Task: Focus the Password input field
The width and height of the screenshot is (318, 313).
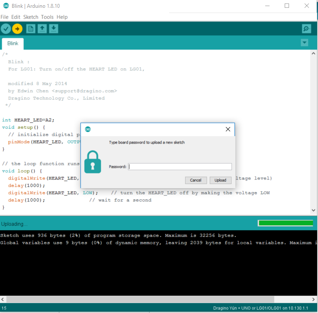Action: pos(180,166)
